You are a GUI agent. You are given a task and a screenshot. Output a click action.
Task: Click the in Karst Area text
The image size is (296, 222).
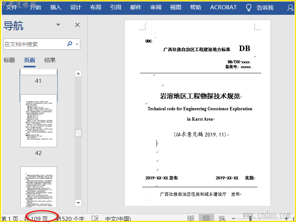pos(200,119)
